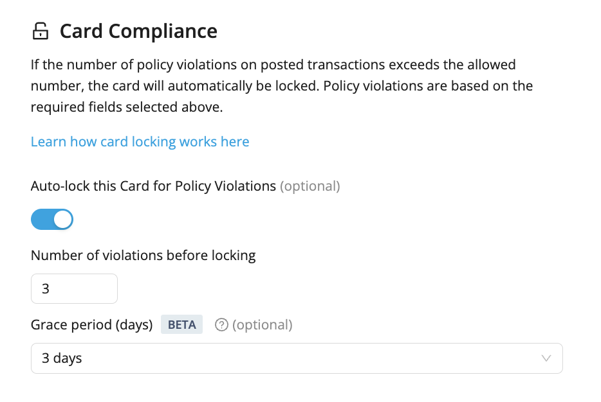
Task: Follow the Learn how card locking works here link
Action: pos(140,141)
